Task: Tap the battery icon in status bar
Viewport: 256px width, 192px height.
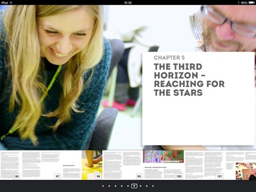Action: [252, 3]
